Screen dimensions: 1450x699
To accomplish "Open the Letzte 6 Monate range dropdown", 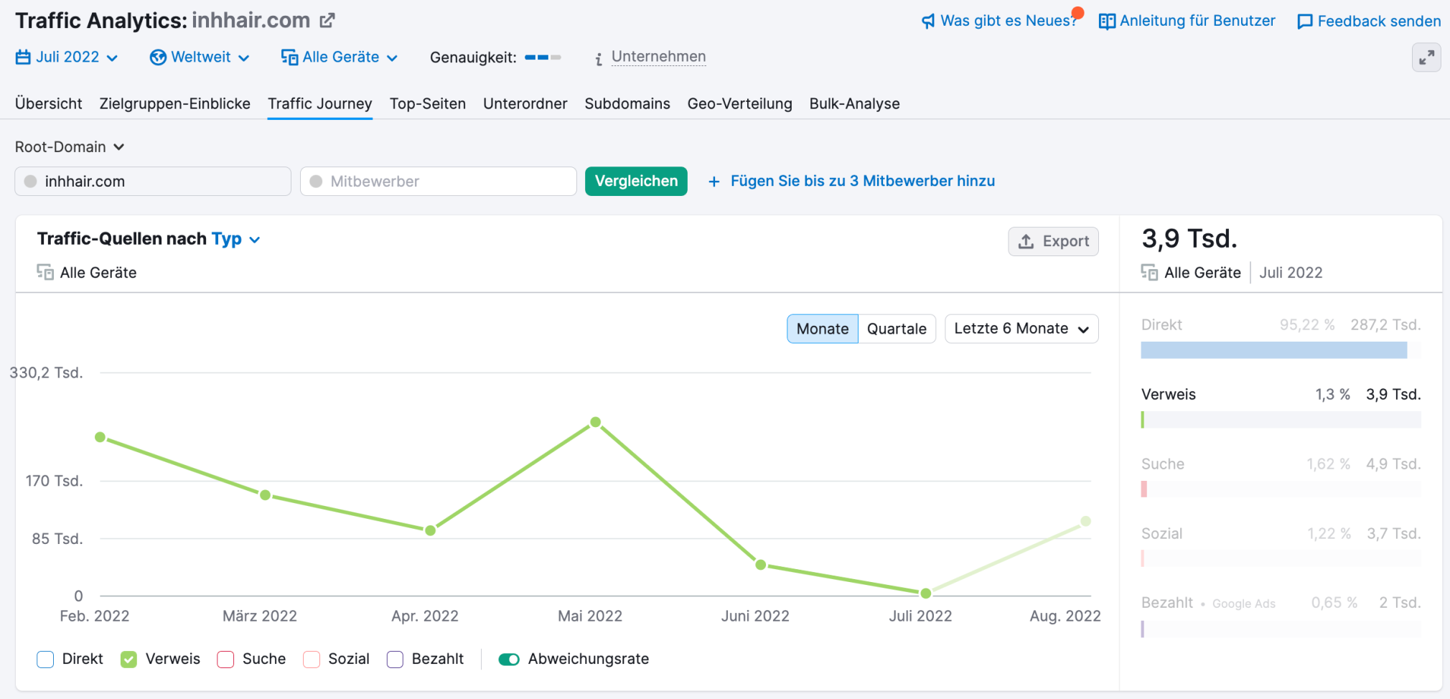I will pyautogui.click(x=1021, y=329).
